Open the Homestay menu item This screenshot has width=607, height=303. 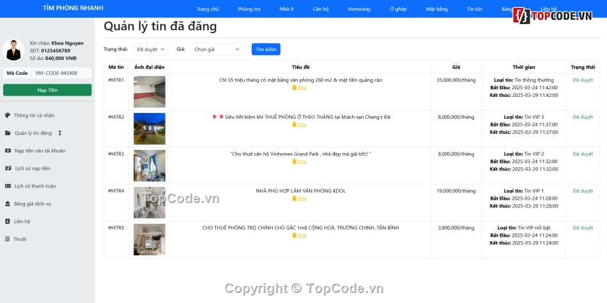359,10
